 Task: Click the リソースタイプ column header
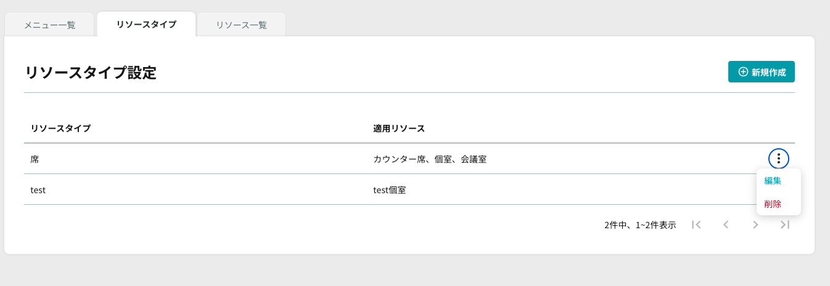point(60,129)
